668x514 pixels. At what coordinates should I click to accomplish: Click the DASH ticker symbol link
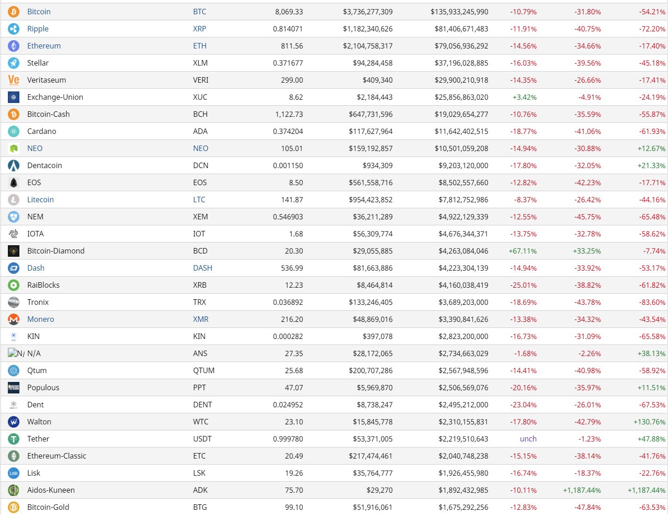click(202, 268)
